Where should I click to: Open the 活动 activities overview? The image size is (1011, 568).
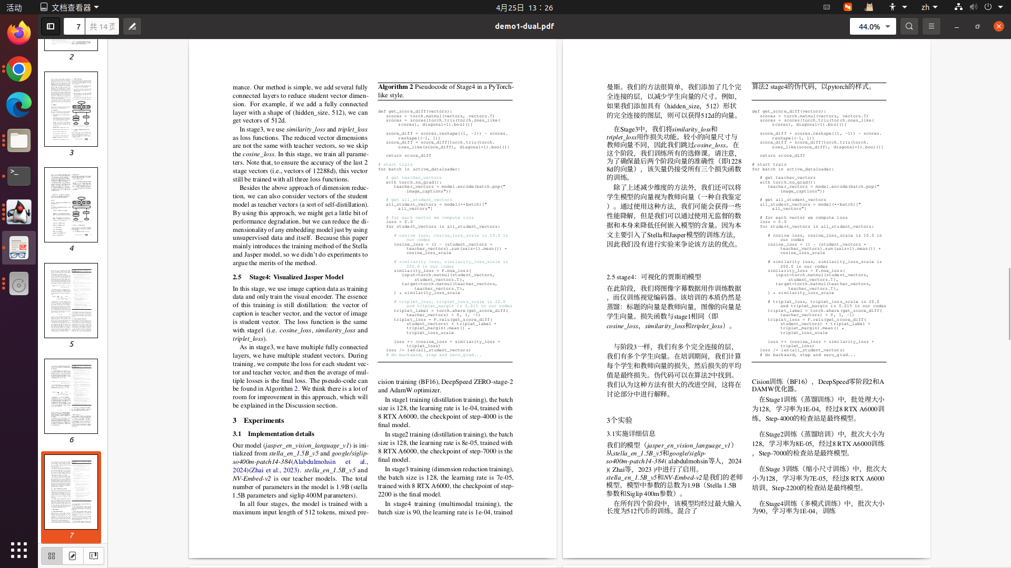tap(14, 7)
